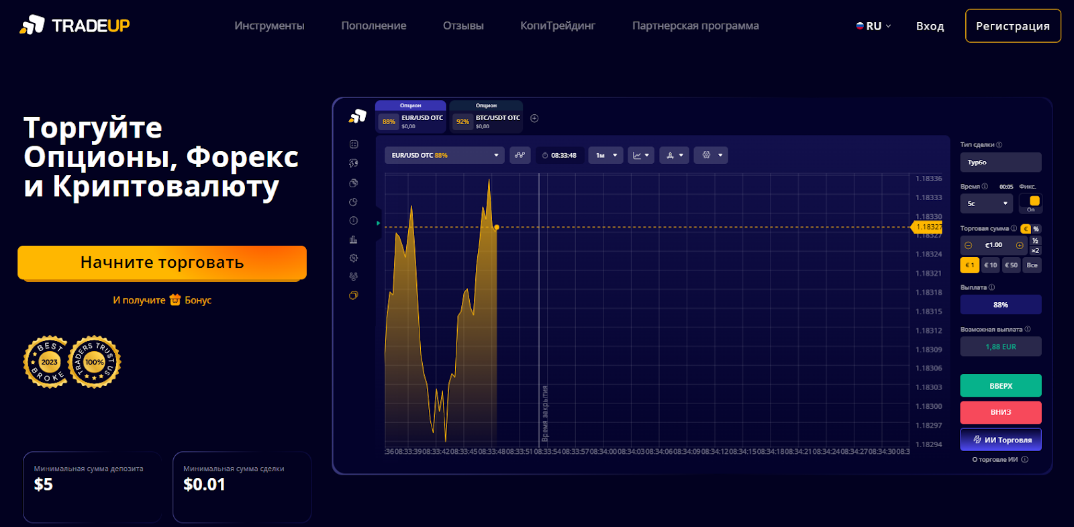1074x527 pixels.
Task: Open the RU language selector
Action: tap(873, 26)
